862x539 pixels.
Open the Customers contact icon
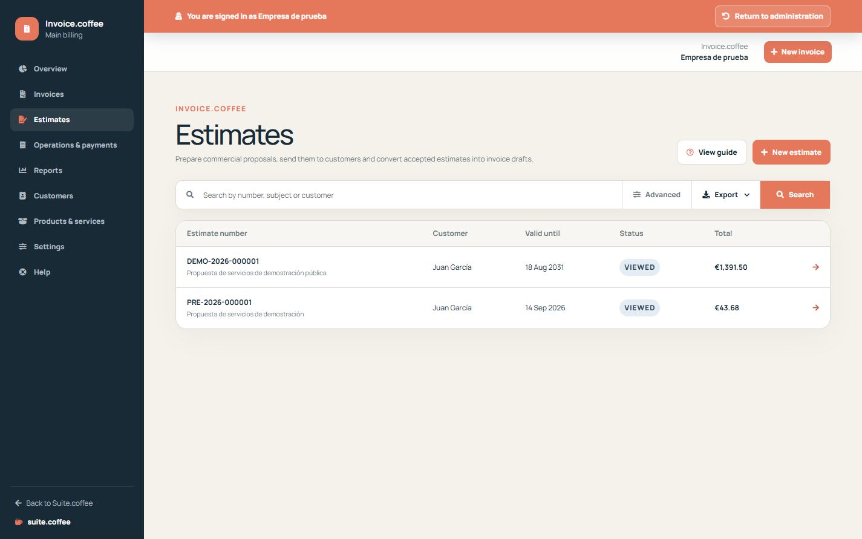(22, 196)
